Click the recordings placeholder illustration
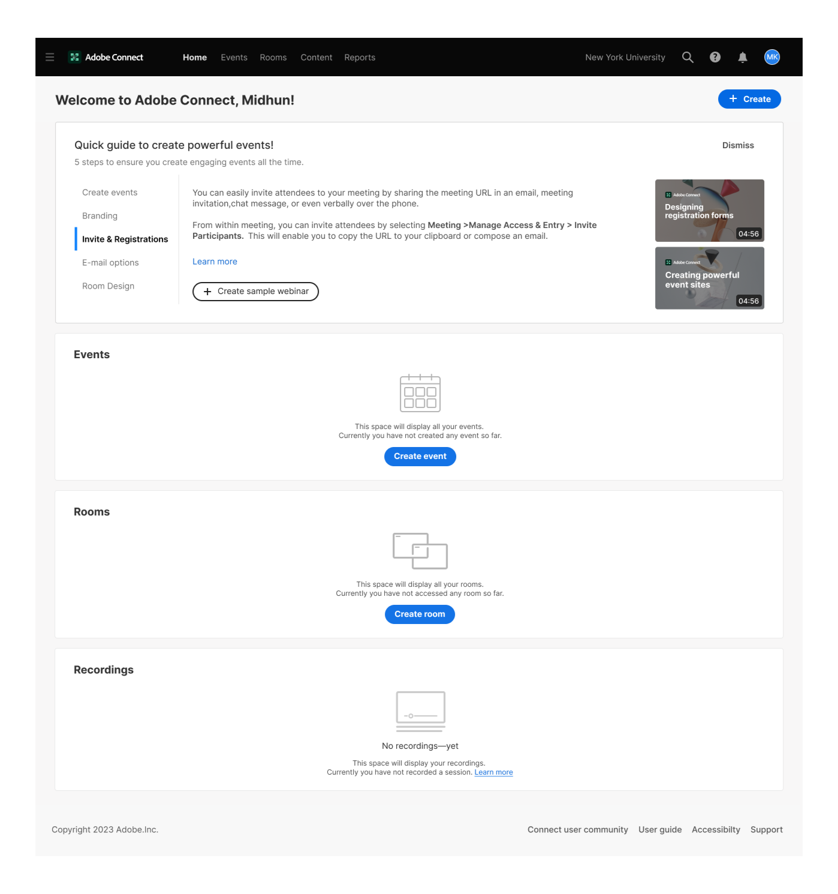Viewport: 838px width, 894px height. pyautogui.click(x=421, y=711)
